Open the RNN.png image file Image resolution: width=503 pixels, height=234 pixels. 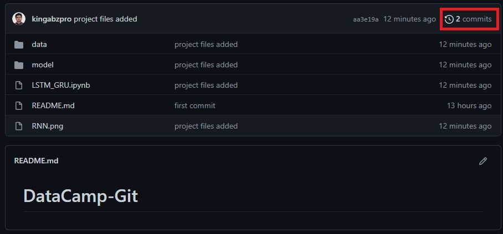48,126
